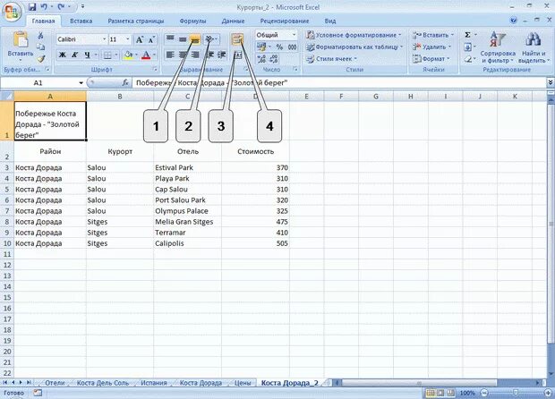The height and width of the screenshot is (399, 555).
Task: Apply cell borders button
Action: (107, 55)
